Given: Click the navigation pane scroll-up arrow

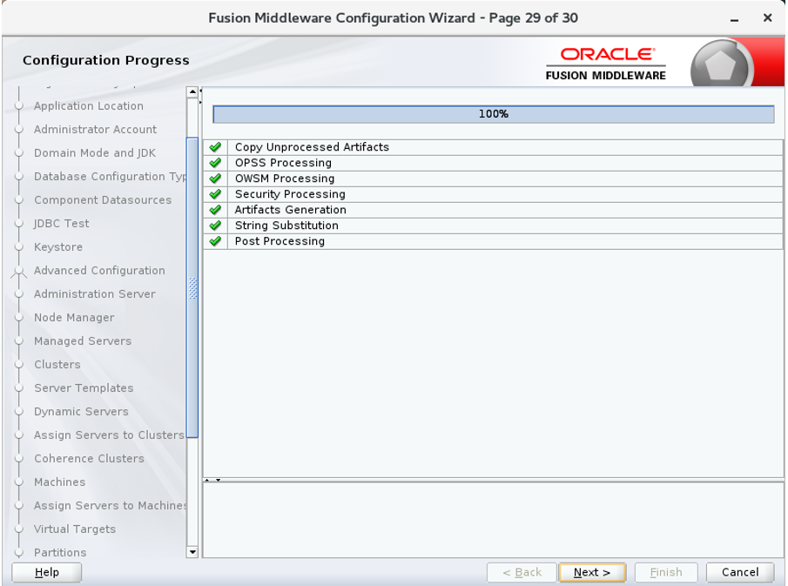Looking at the screenshot, I should [x=192, y=92].
